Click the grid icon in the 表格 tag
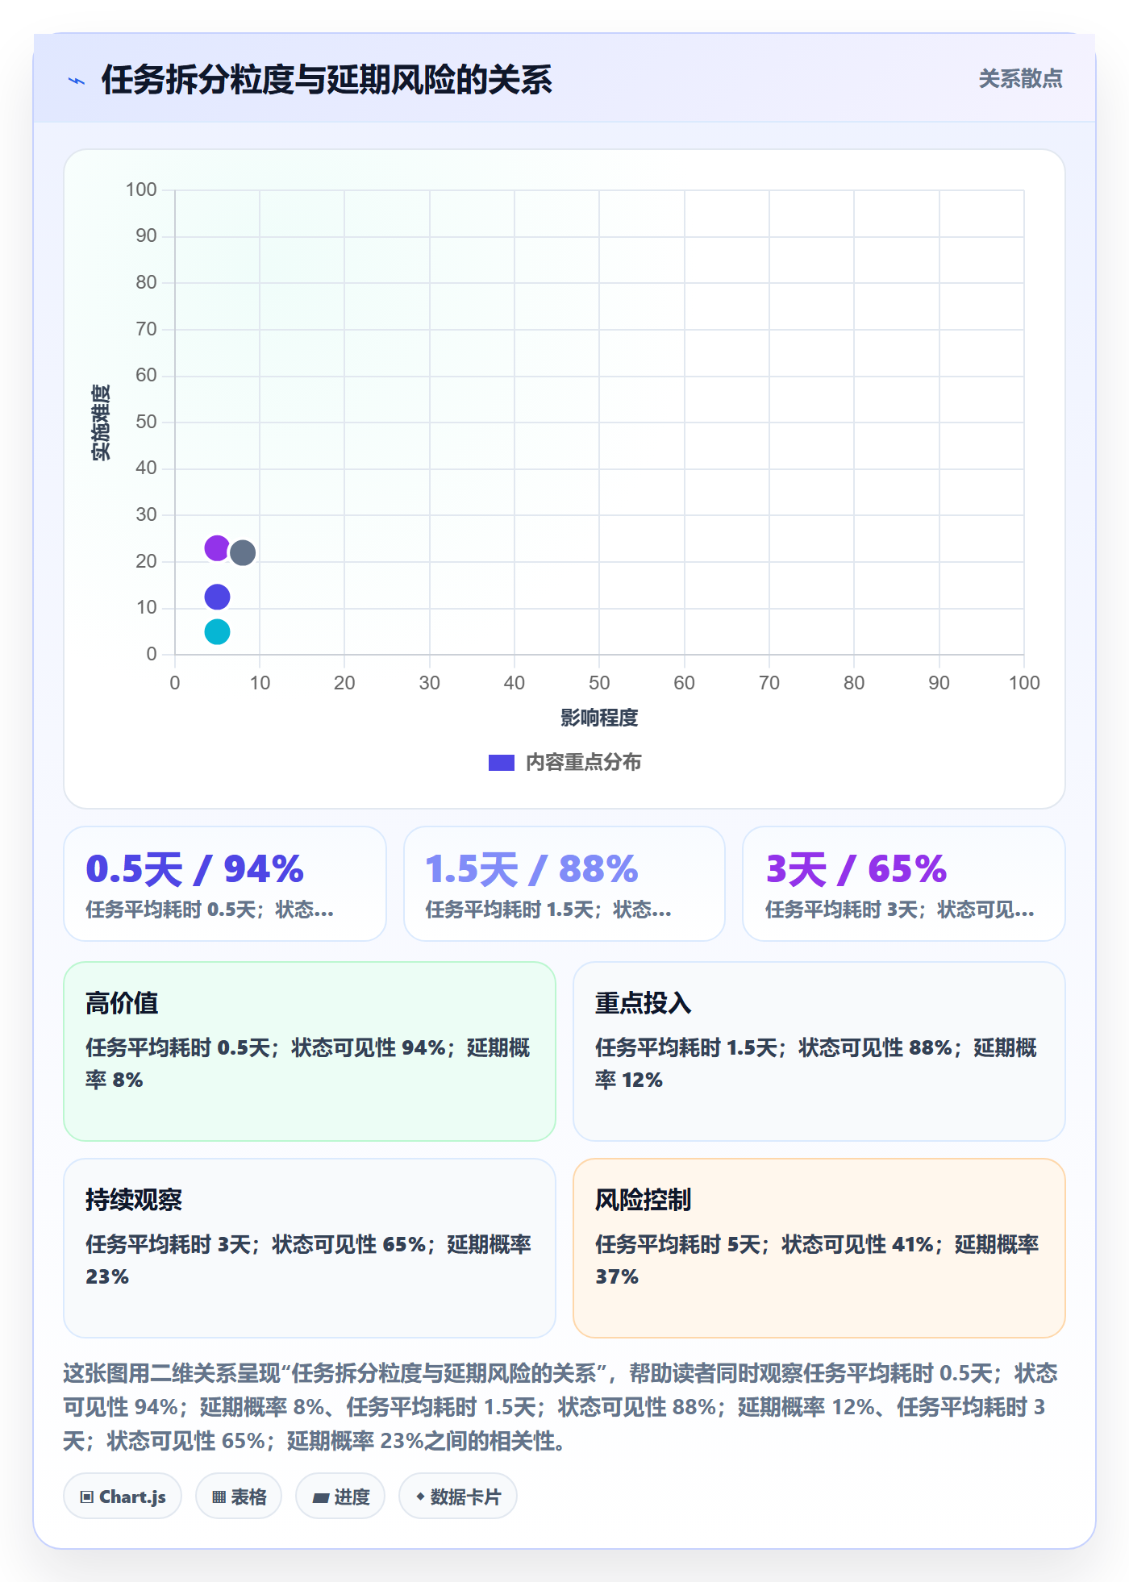This screenshot has width=1129, height=1582. [219, 1497]
